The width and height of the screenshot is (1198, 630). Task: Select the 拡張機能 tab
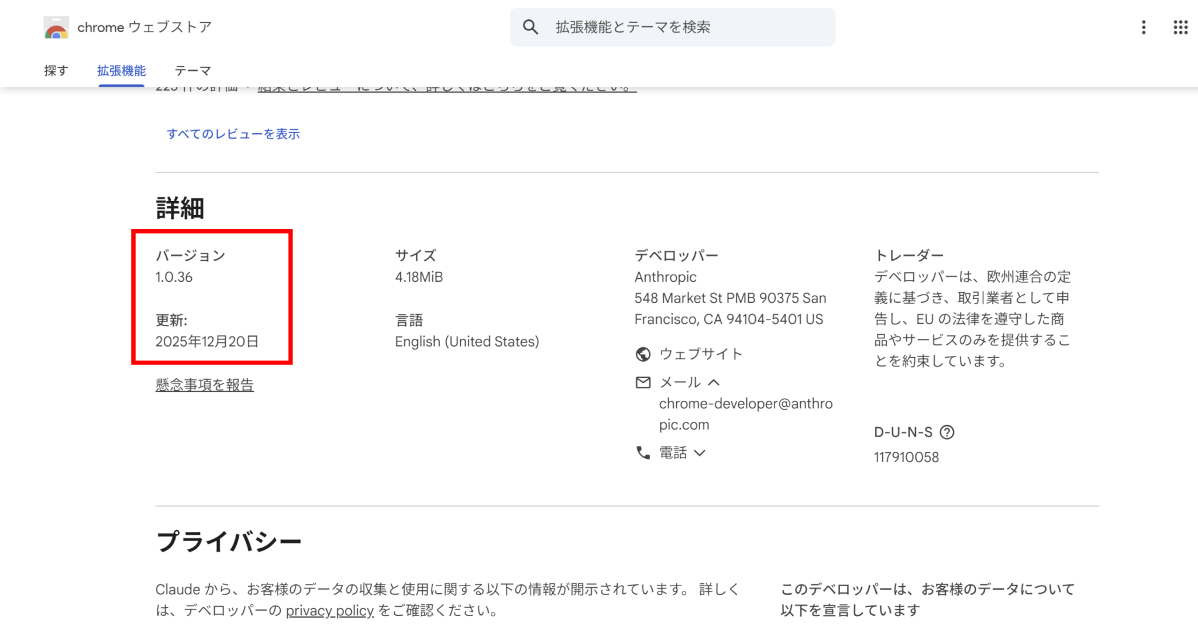click(x=121, y=71)
